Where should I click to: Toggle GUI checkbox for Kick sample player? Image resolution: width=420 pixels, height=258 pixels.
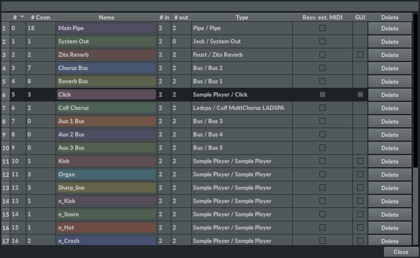[360, 161]
